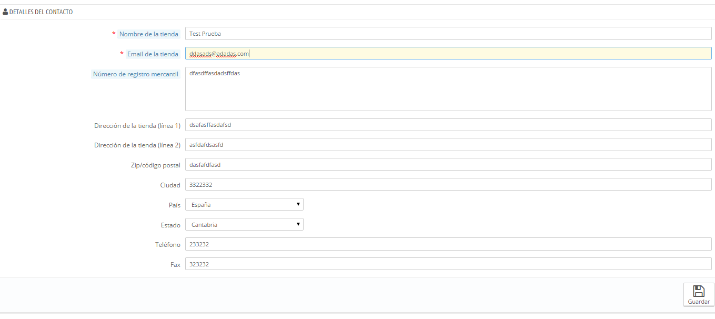Click the País field label
The width and height of the screenshot is (715, 319).
coord(175,205)
